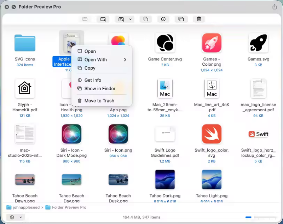Choose Get Info from the context menu
Viewport: 283px width, 224px height.
point(93,80)
